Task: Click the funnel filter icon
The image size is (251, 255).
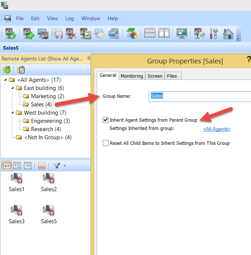Action: coord(57,165)
